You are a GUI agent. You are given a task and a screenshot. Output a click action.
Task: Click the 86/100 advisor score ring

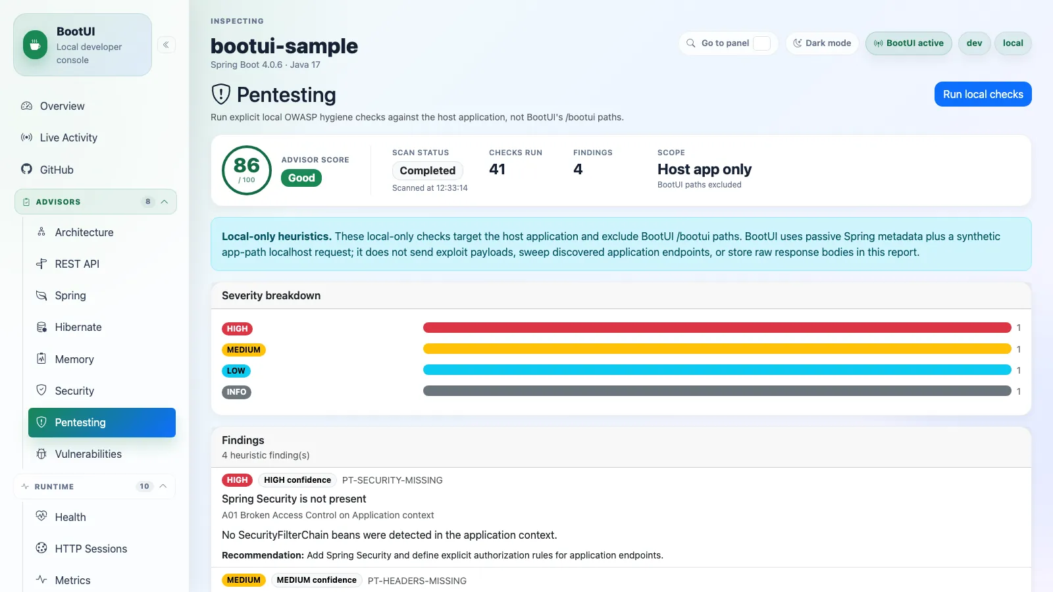point(247,170)
